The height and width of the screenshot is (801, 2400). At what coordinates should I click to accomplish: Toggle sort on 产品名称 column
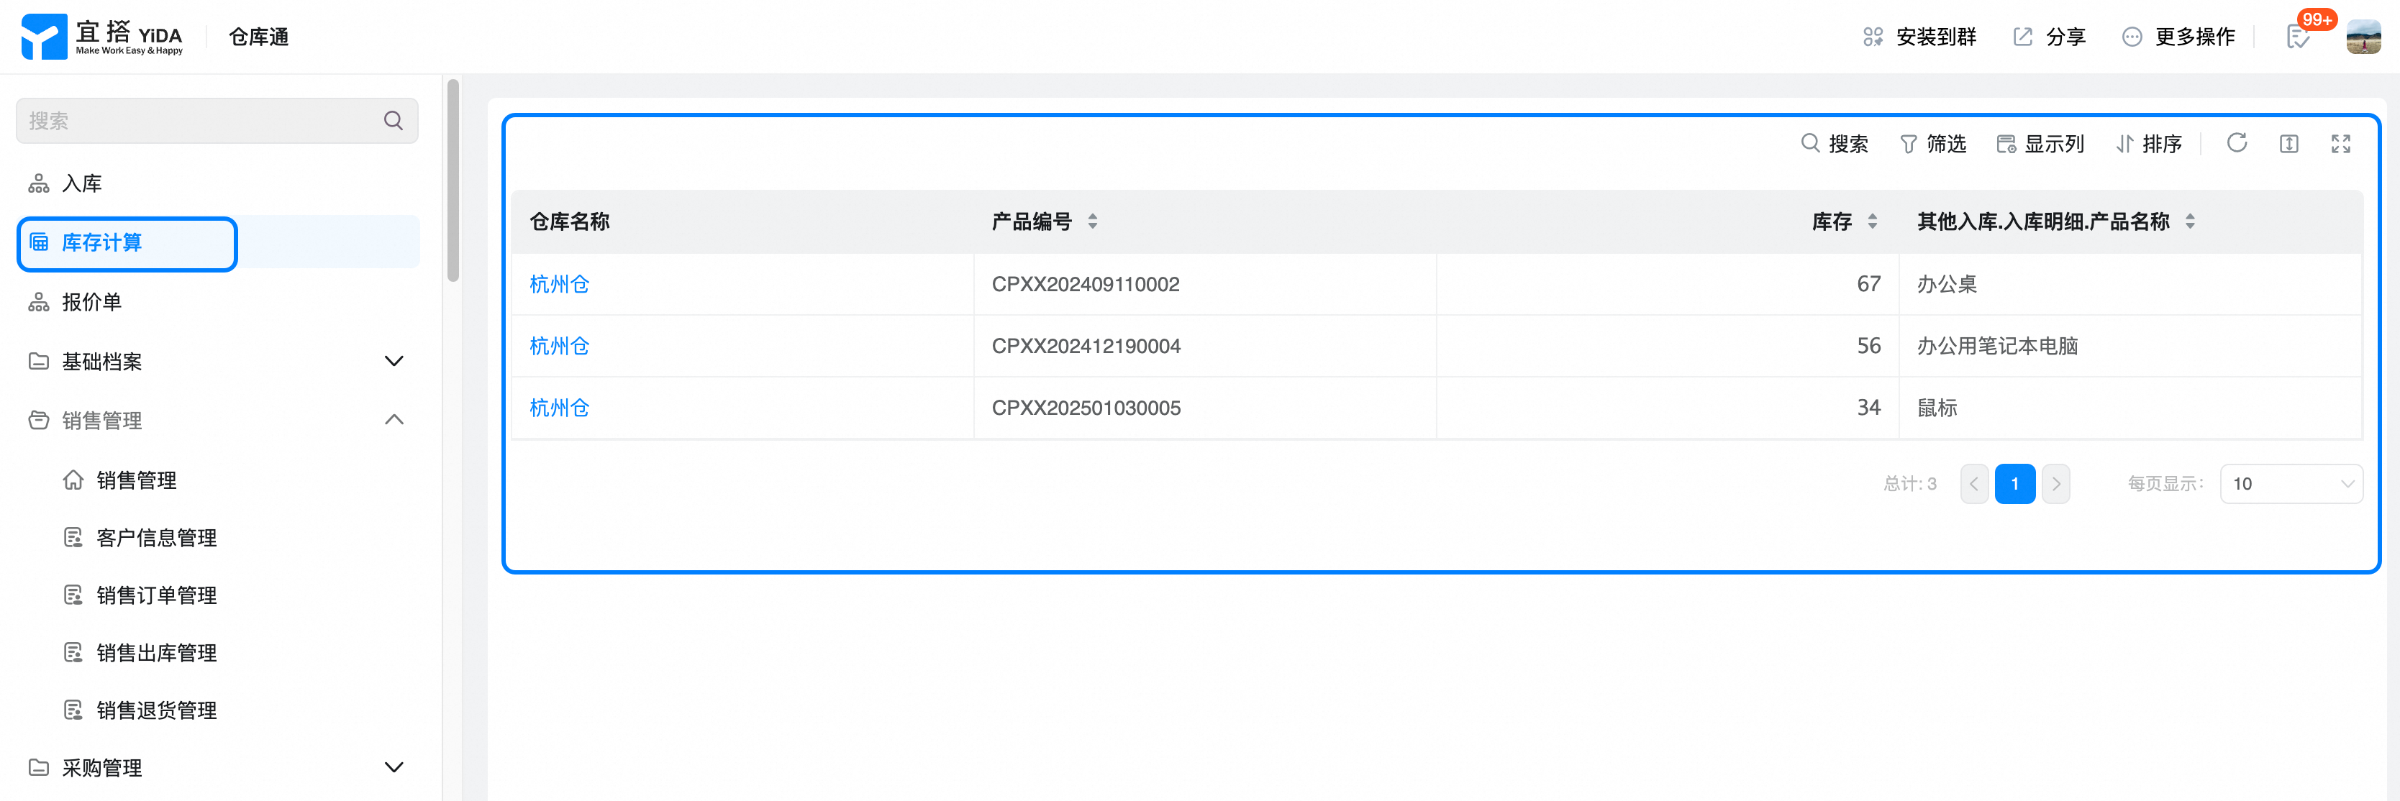click(2189, 221)
